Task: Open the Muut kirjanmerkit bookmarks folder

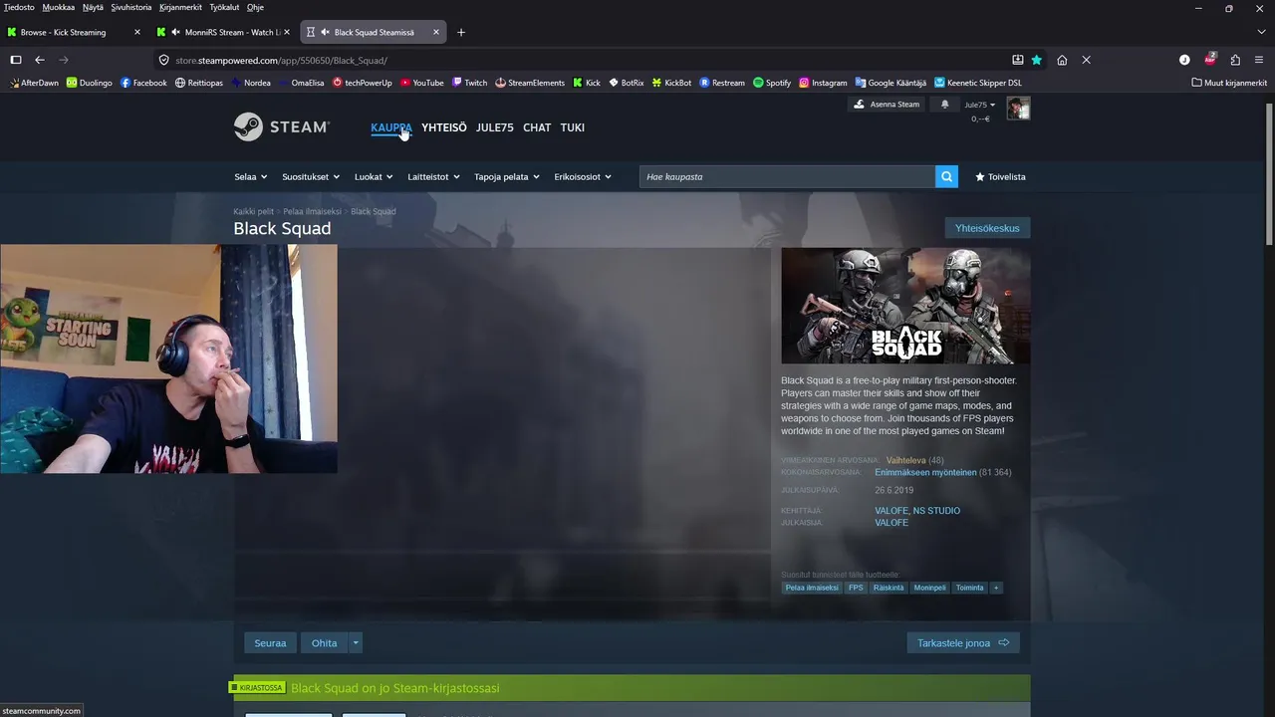Action: [x=1229, y=83]
